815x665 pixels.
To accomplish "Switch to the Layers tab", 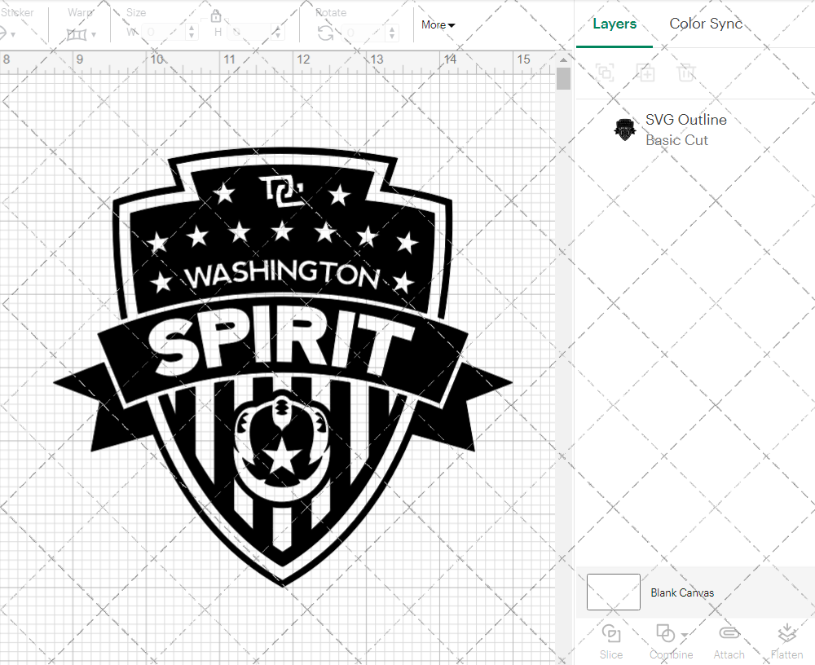I will coord(615,24).
